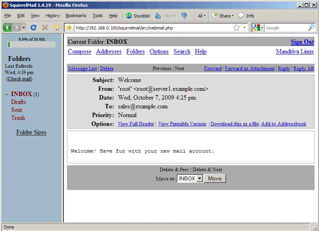Open the Drafts folder
Image resolution: width=319 pixels, height=231 pixels.
(x=18, y=102)
